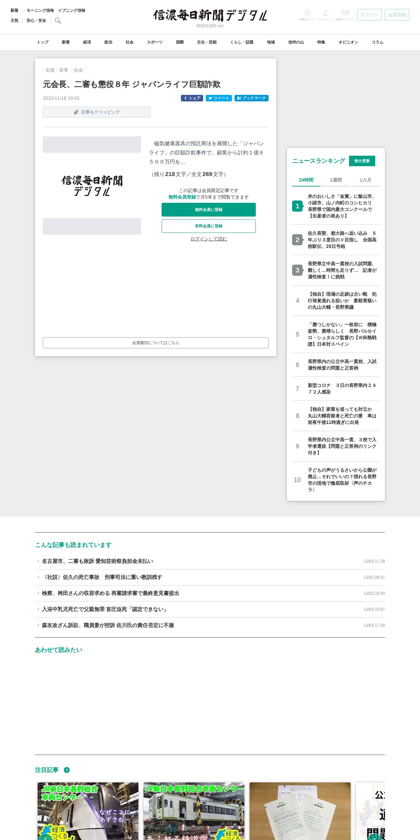Click モーニング信毎 link in header

(40, 10)
